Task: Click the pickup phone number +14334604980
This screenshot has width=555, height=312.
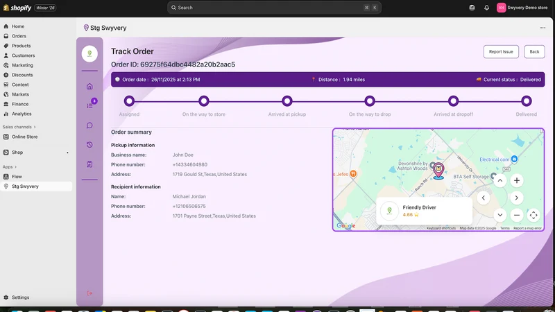Action: click(x=189, y=164)
